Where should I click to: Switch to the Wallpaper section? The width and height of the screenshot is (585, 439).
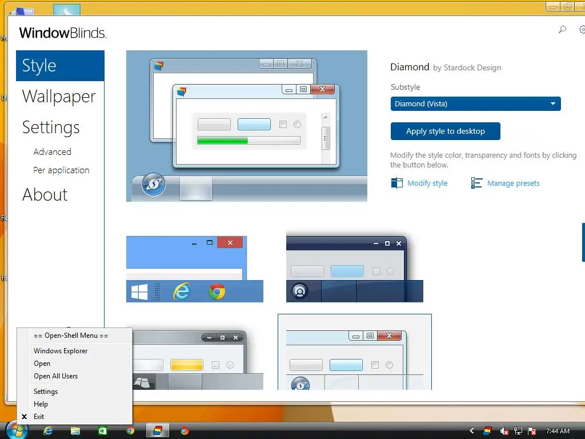coord(59,96)
